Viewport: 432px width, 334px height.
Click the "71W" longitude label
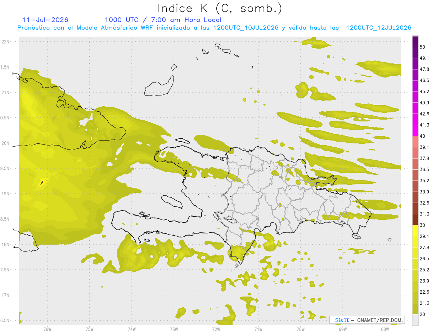[x=258, y=329]
